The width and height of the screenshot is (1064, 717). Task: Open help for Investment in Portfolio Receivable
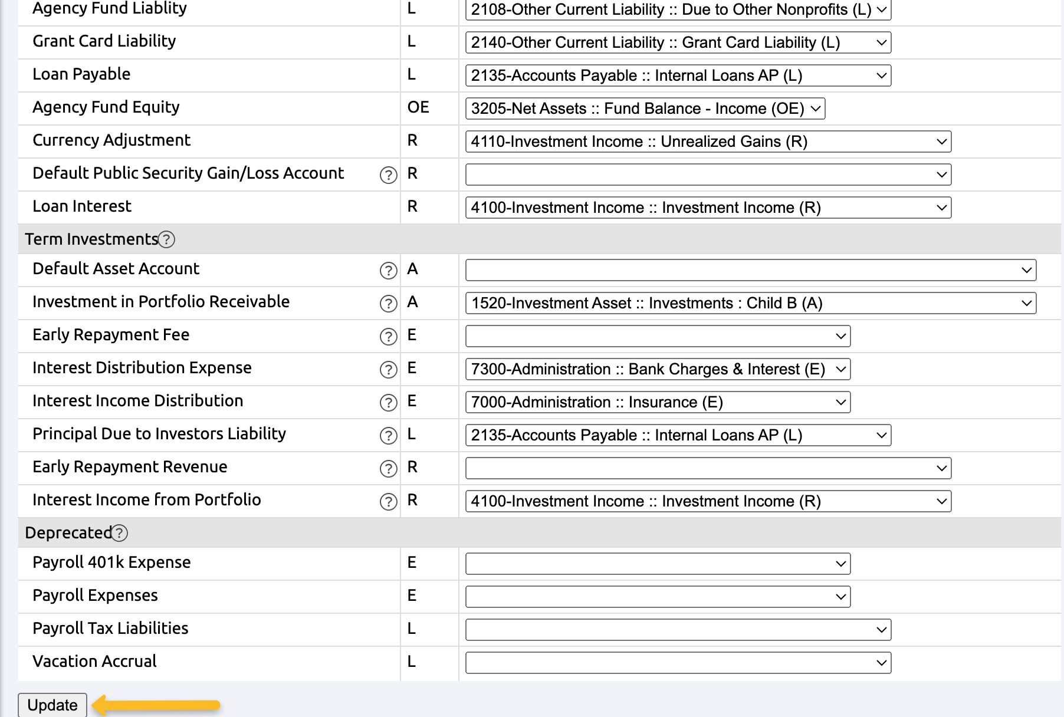[388, 304]
